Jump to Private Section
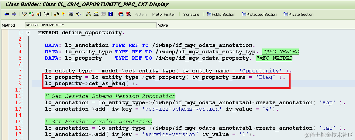The width and height of the screenshot is (355, 140). click(299, 14)
